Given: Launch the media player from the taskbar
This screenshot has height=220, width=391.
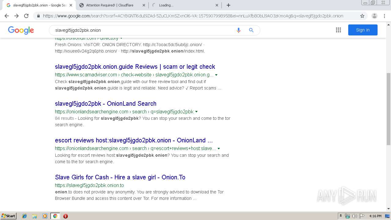Looking at the screenshot, I should [45, 216].
